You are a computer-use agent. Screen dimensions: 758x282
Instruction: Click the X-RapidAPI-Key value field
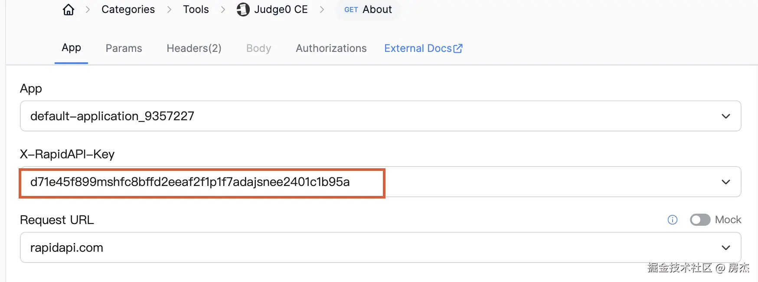(x=190, y=182)
